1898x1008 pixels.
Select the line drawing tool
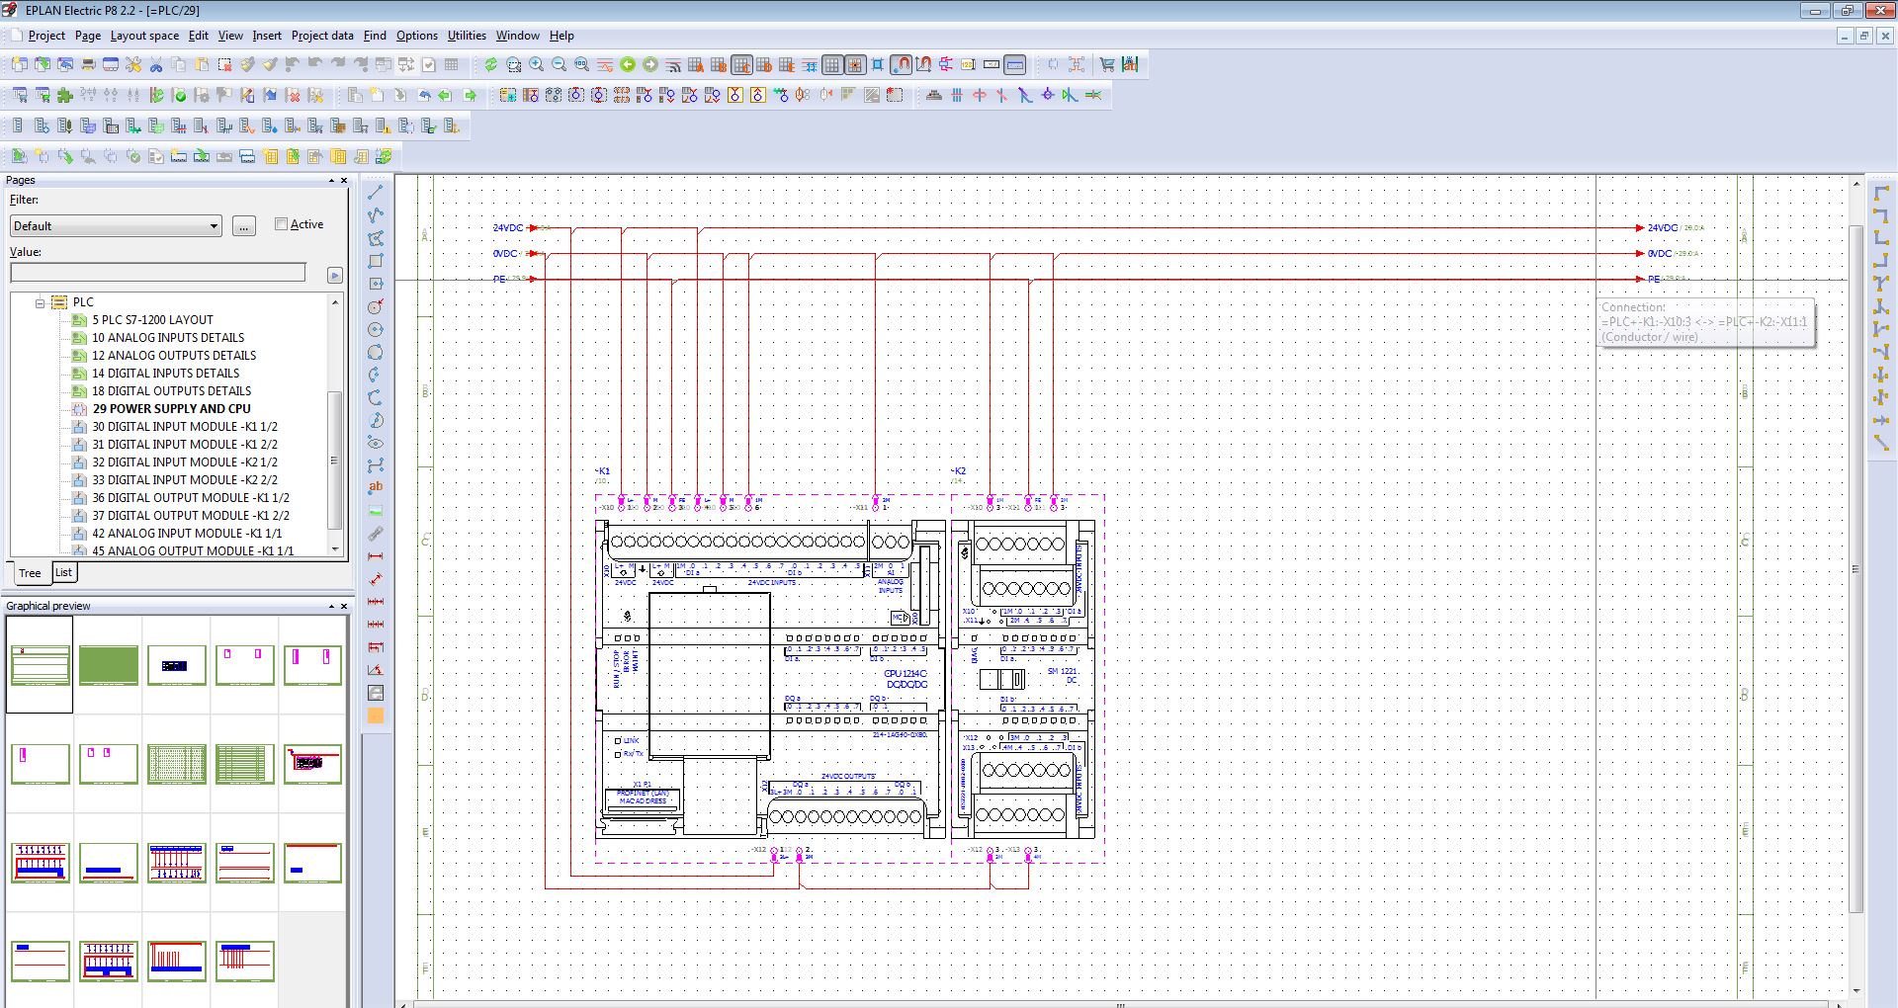(x=376, y=193)
